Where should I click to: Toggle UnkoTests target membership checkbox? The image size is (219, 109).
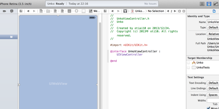click(189, 68)
